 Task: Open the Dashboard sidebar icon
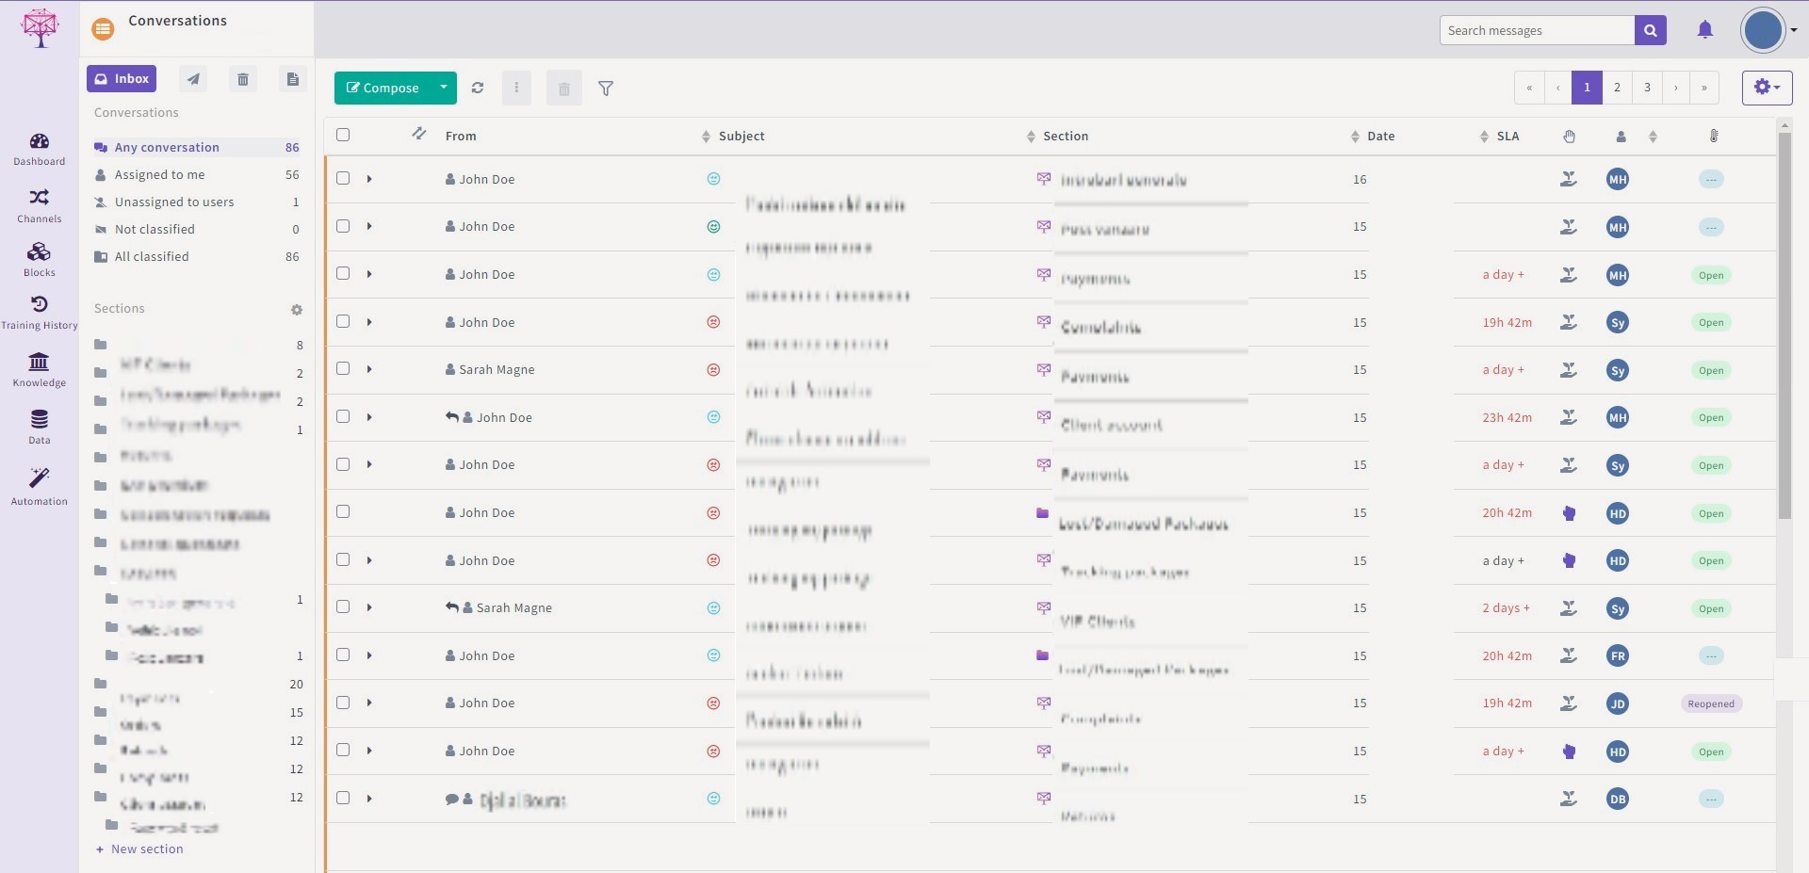click(39, 149)
